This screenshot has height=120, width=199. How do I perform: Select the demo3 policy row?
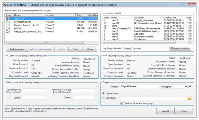[x=147, y=31]
